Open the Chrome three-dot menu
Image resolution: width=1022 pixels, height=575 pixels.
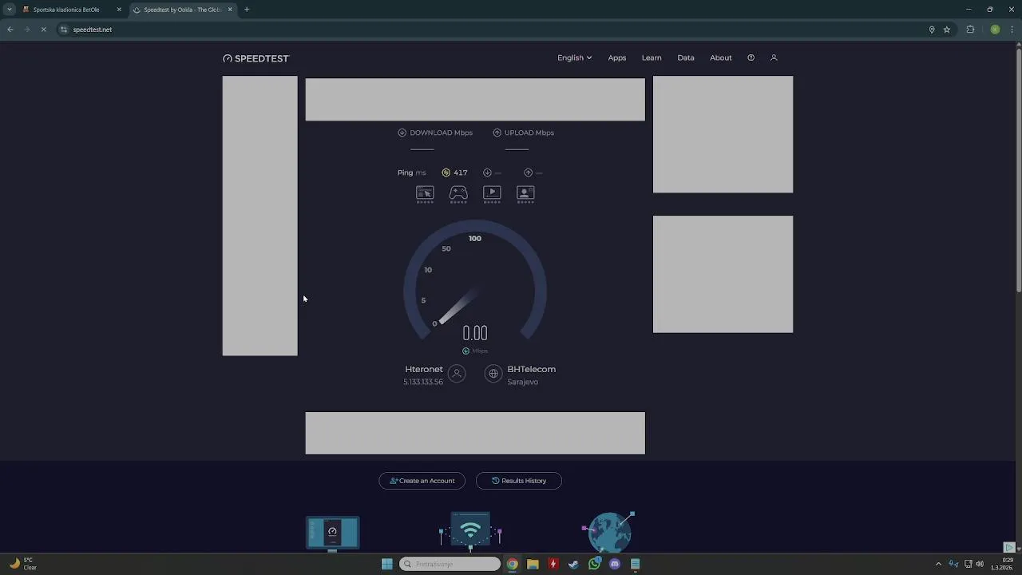(x=1012, y=30)
